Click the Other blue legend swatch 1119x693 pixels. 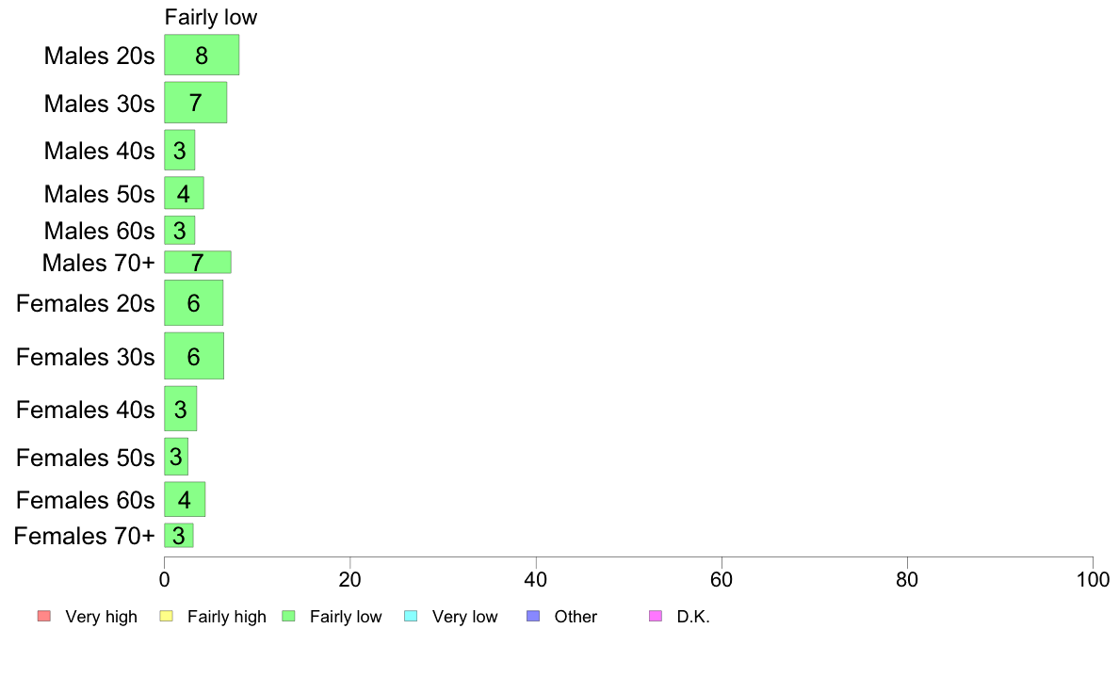(533, 616)
